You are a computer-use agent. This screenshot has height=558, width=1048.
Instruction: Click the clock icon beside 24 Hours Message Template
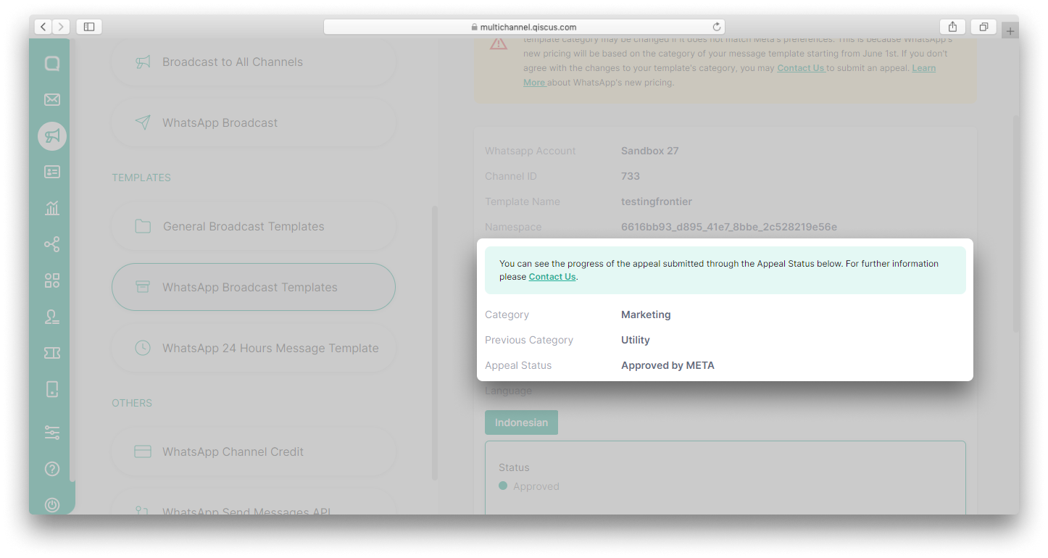[x=143, y=348]
